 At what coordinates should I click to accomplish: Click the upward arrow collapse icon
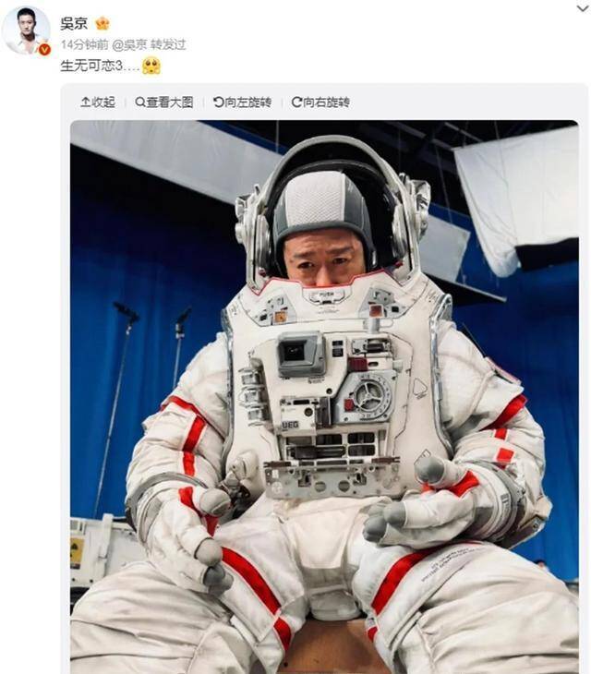click(85, 102)
